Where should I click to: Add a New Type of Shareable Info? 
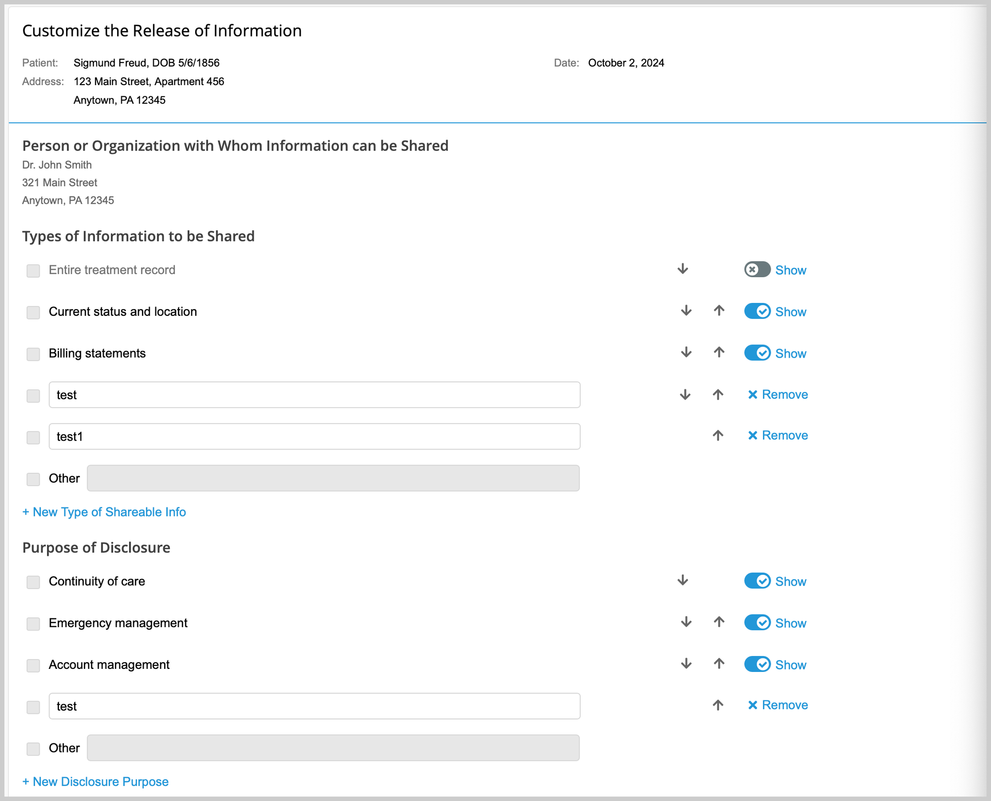tap(104, 512)
